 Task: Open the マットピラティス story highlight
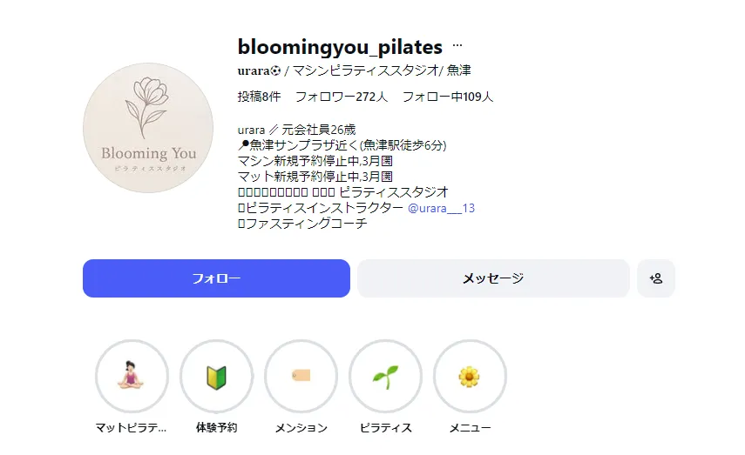132,376
